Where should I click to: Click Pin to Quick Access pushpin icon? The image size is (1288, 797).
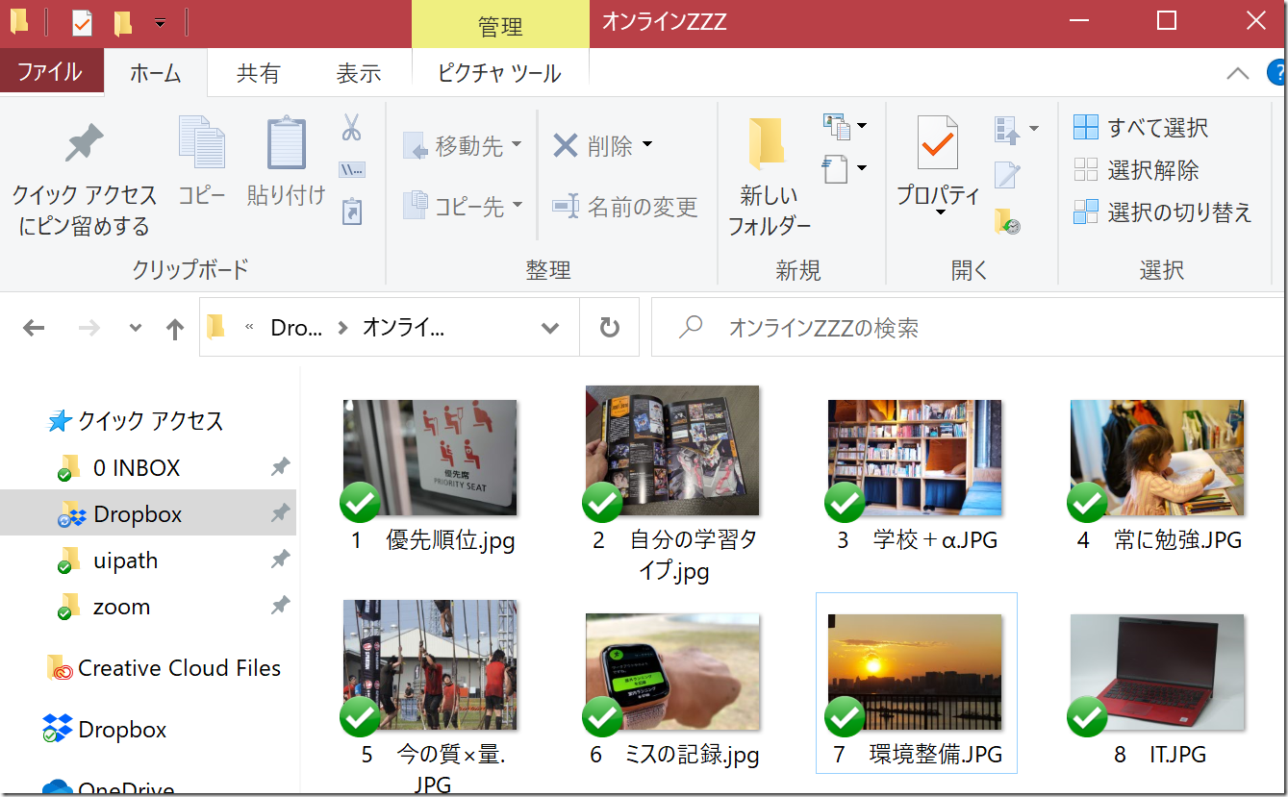point(84,144)
